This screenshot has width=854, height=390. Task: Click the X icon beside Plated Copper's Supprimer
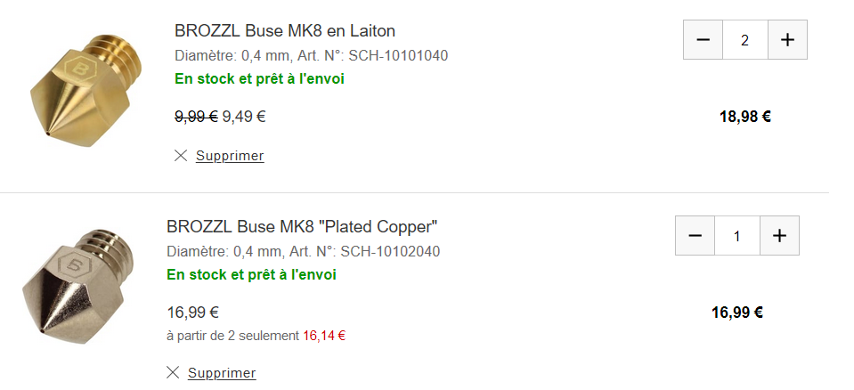[173, 372]
